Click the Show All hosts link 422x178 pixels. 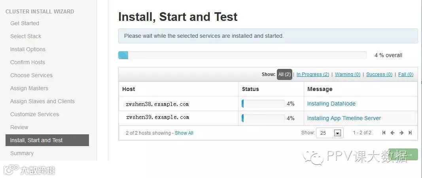coord(184,133)
